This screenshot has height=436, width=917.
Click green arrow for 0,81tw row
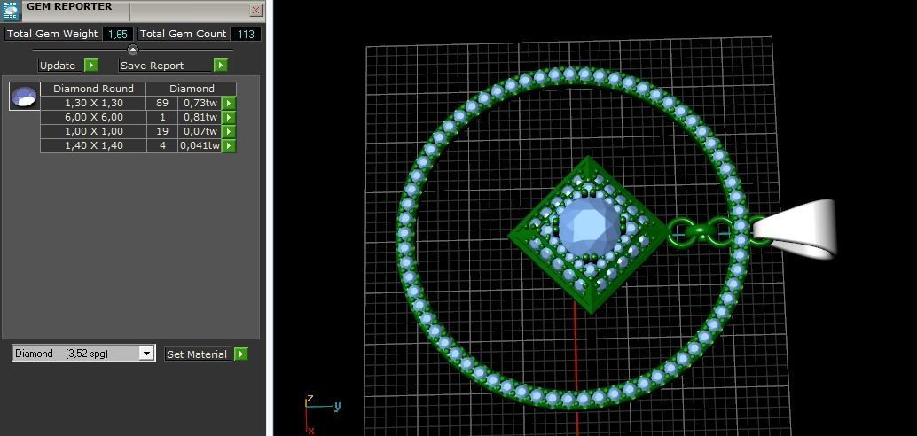pyautogui.click(x=229, y=118)
